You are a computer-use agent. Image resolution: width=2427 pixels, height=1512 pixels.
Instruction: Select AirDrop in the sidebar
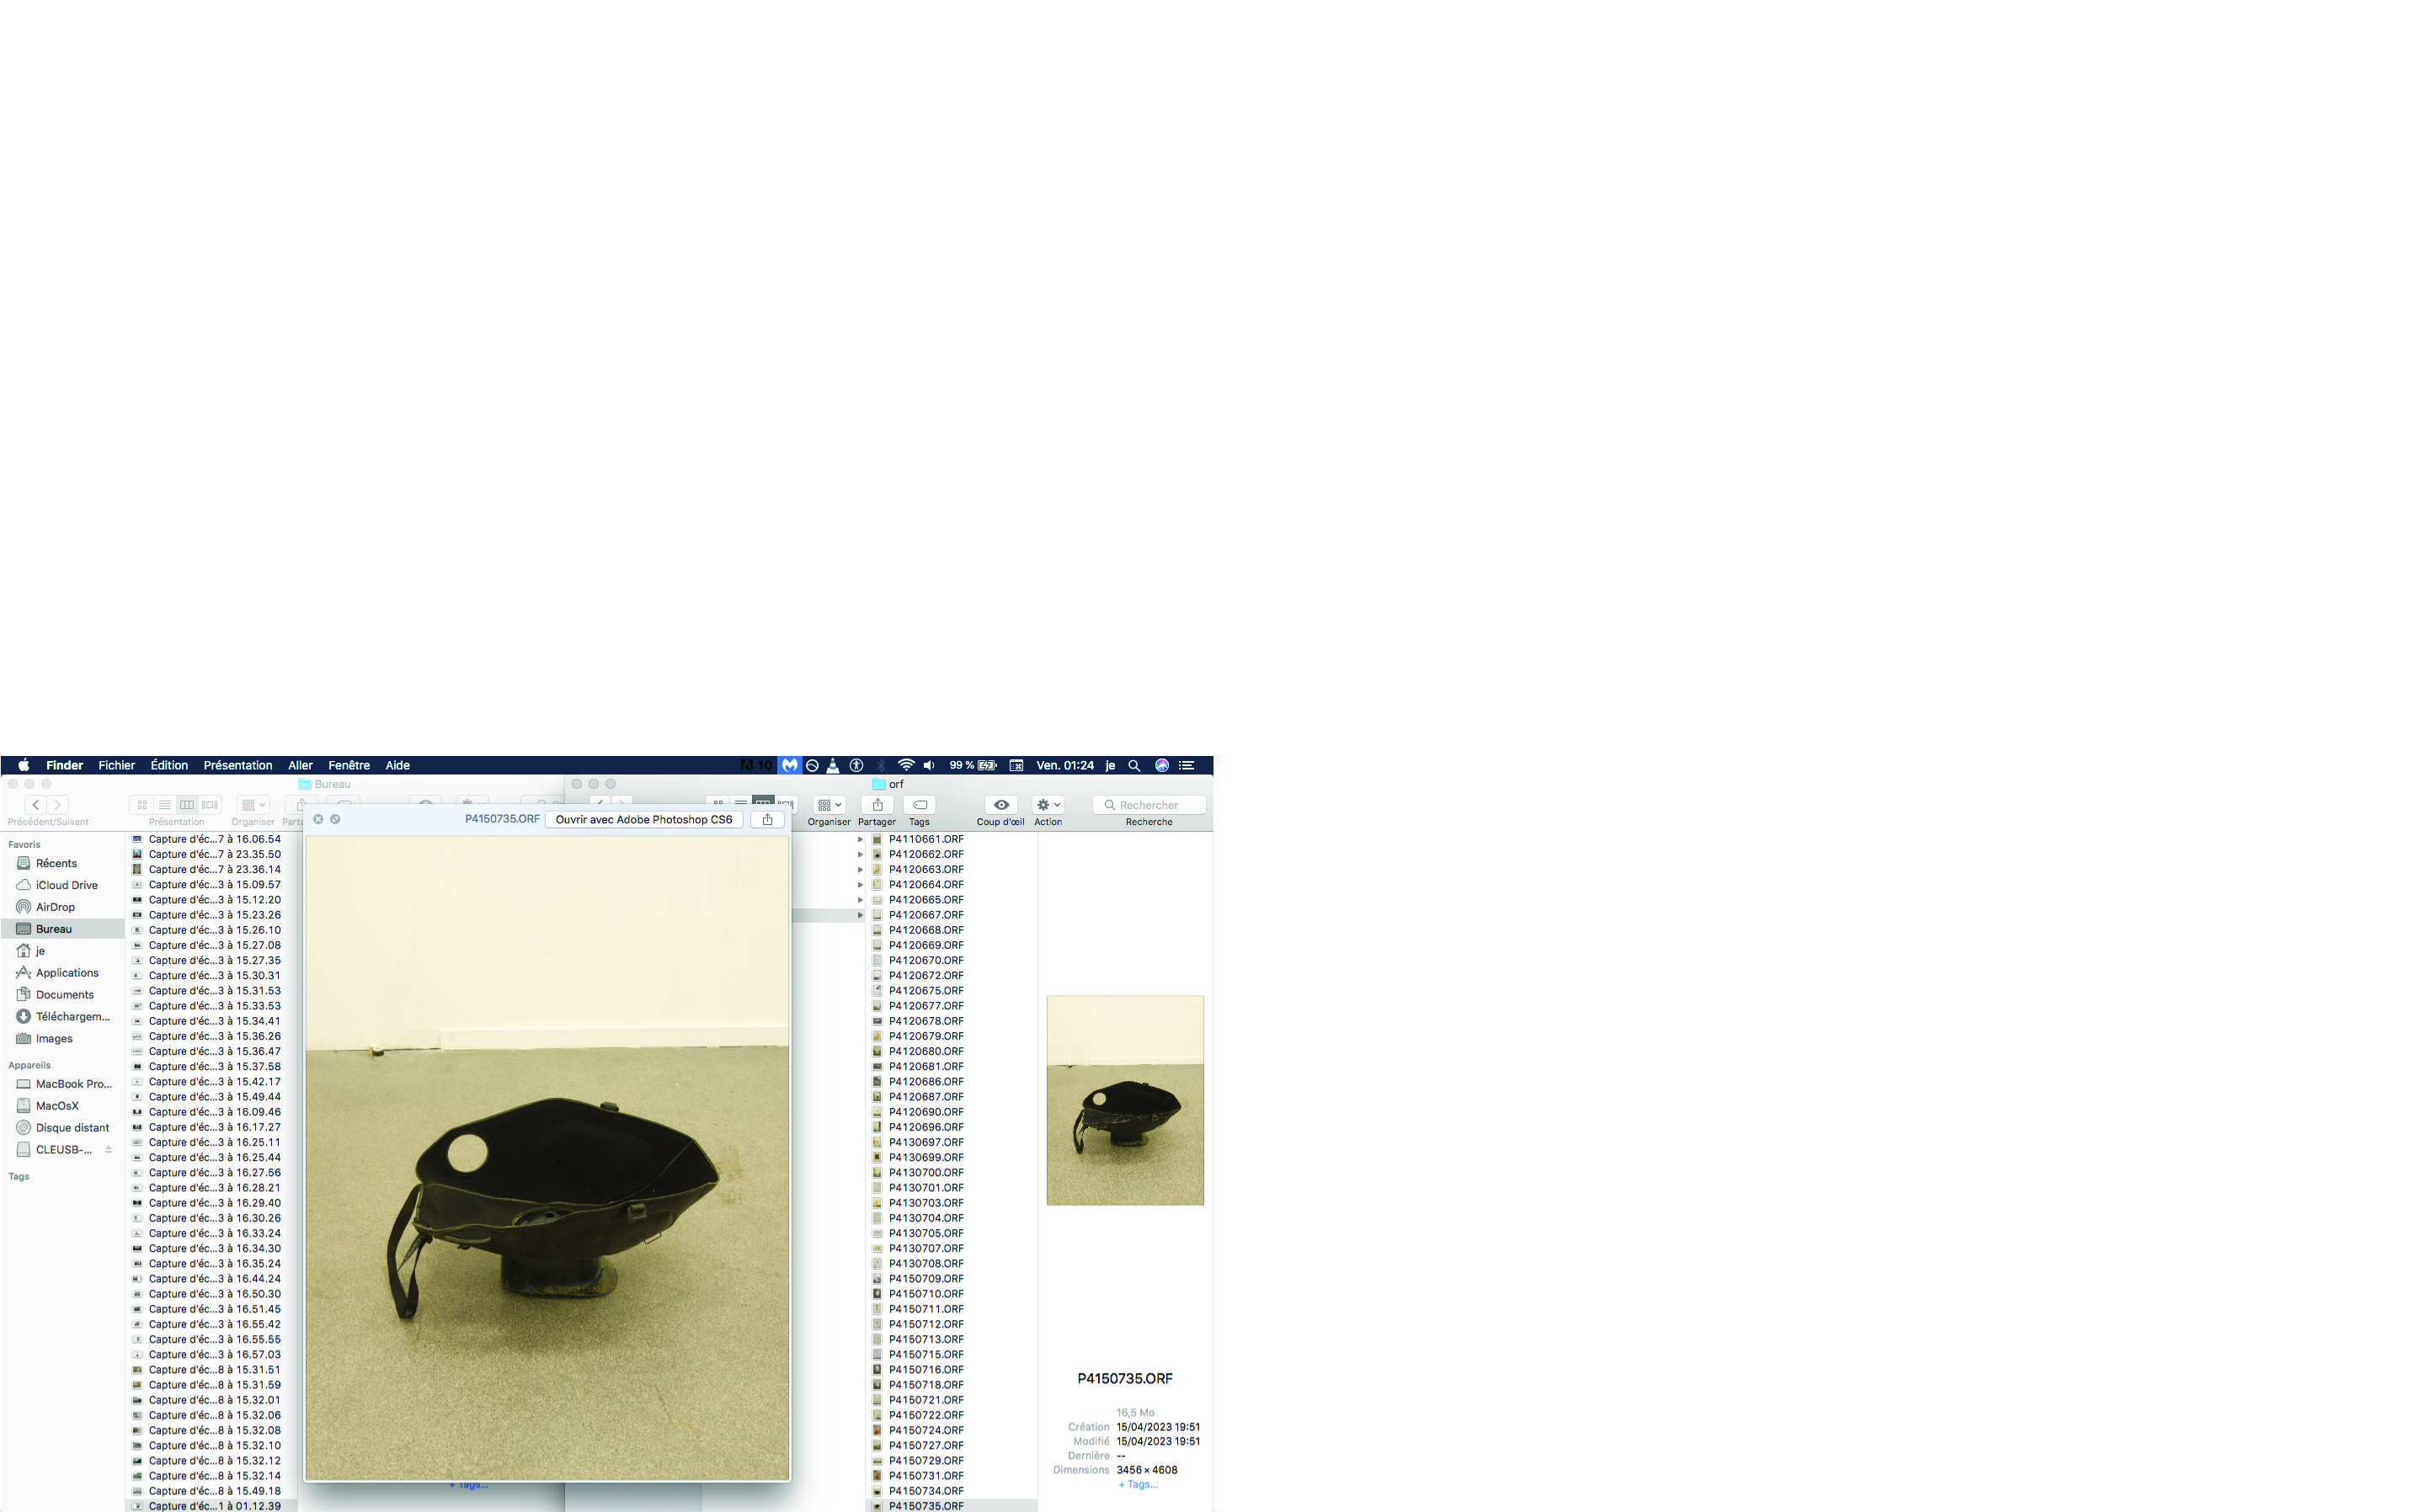(55, 907)
